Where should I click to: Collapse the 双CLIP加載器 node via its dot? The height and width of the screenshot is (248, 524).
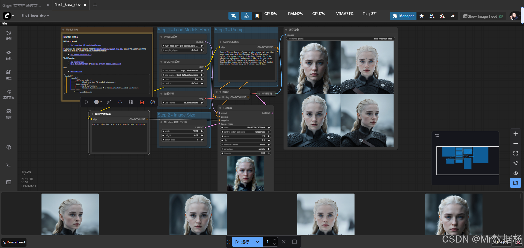tap(162, 62)
